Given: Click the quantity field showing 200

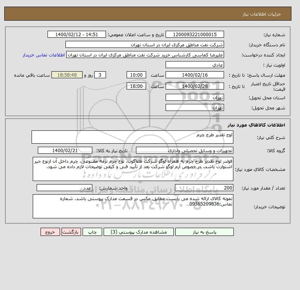Looking at the screenshot, I should tap(204, 188).
